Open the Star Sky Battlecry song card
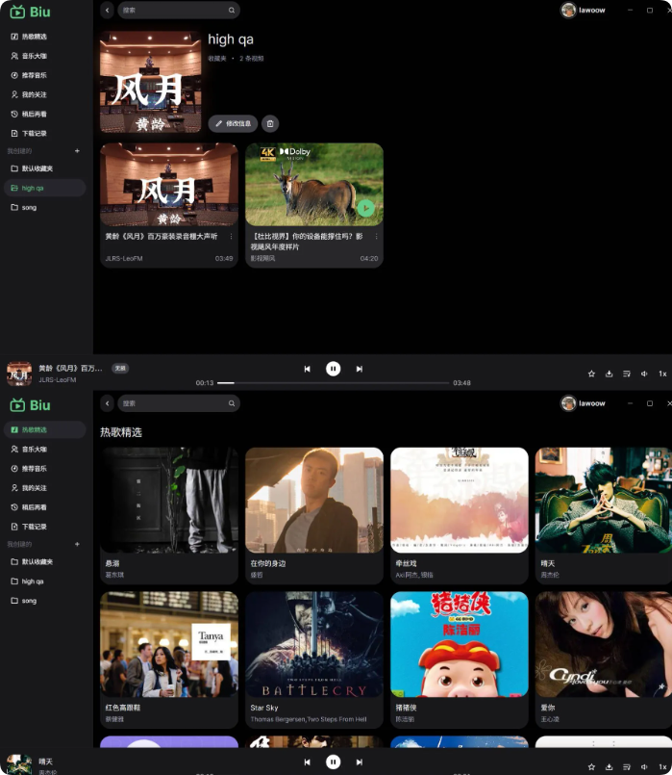672x775 pixels. pos(314,659)
